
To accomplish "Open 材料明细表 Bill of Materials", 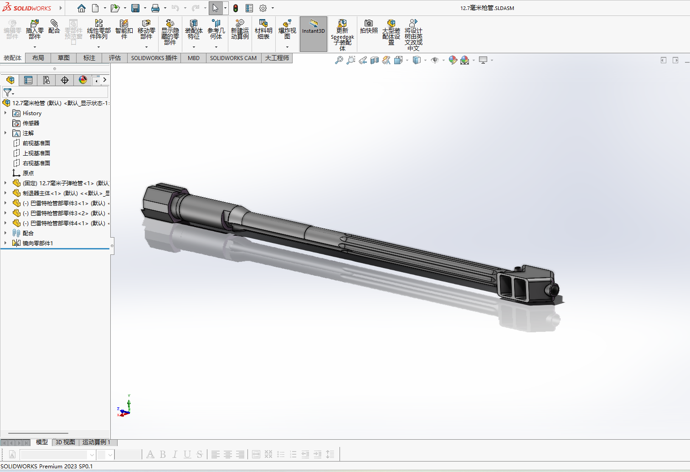I will (263, 30).
